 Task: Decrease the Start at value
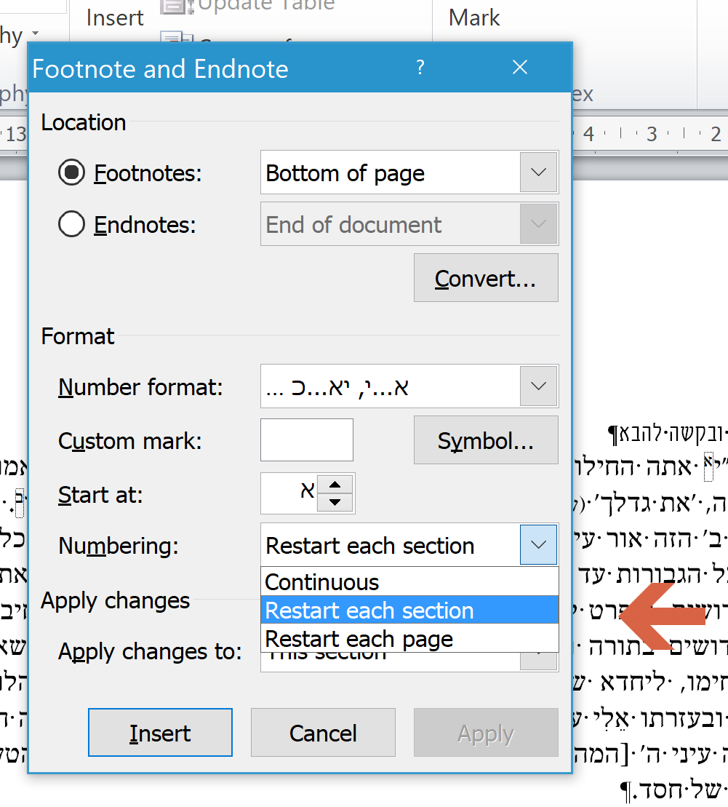335,502
